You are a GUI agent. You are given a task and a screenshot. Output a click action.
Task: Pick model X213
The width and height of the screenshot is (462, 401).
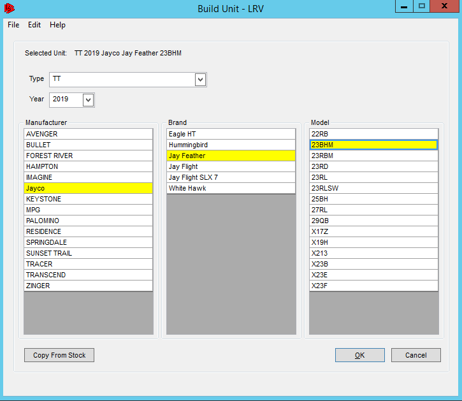373,253
